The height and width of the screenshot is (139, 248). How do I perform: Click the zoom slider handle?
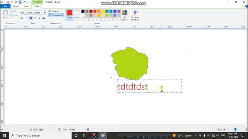[x=235, y=130]
